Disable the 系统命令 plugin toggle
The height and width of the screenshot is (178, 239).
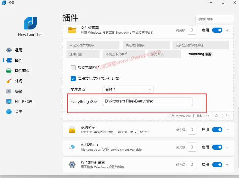point(217,130)
